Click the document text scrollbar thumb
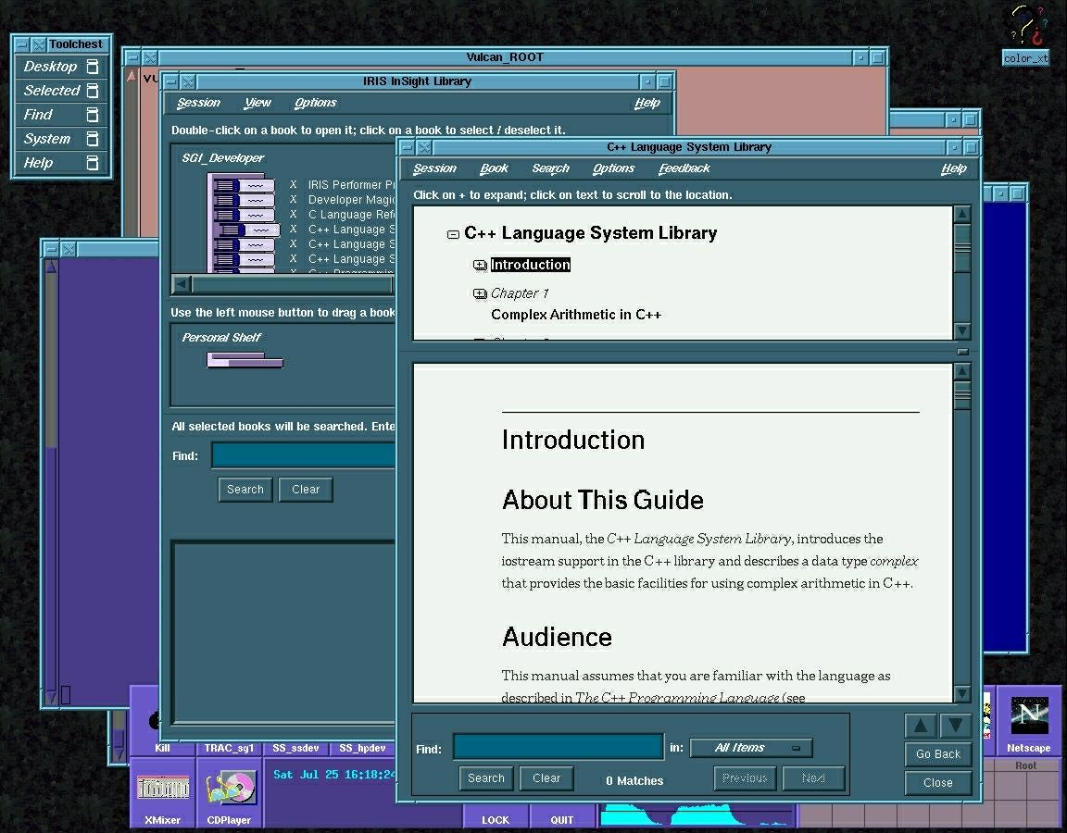 [962, 395]
